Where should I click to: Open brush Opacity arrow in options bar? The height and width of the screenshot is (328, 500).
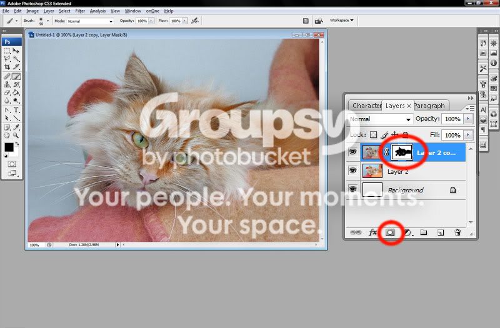[151, 21]
